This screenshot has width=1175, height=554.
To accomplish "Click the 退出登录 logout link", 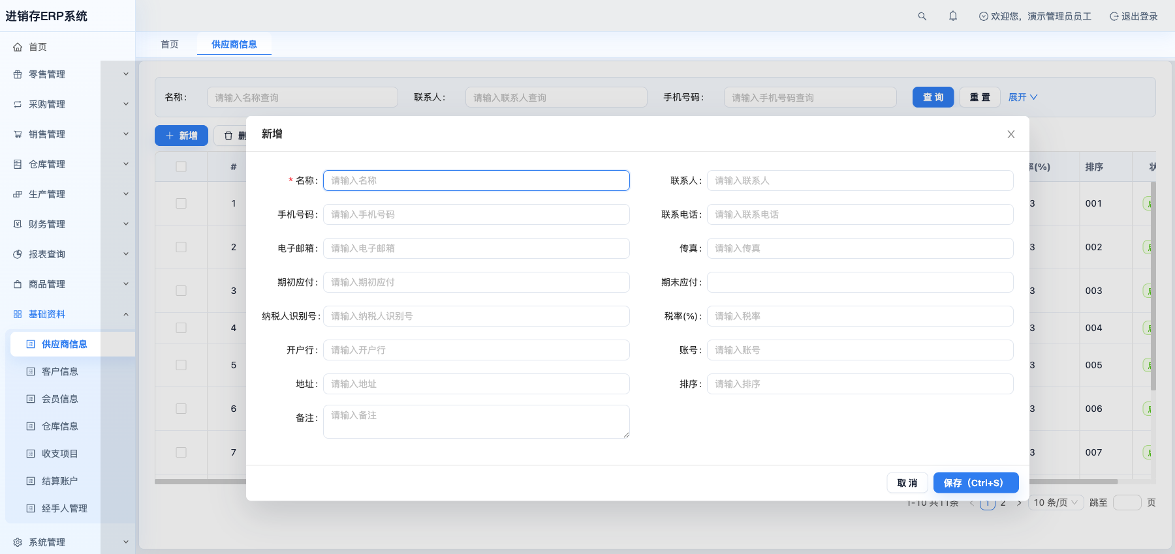I will pos(1134,16).
